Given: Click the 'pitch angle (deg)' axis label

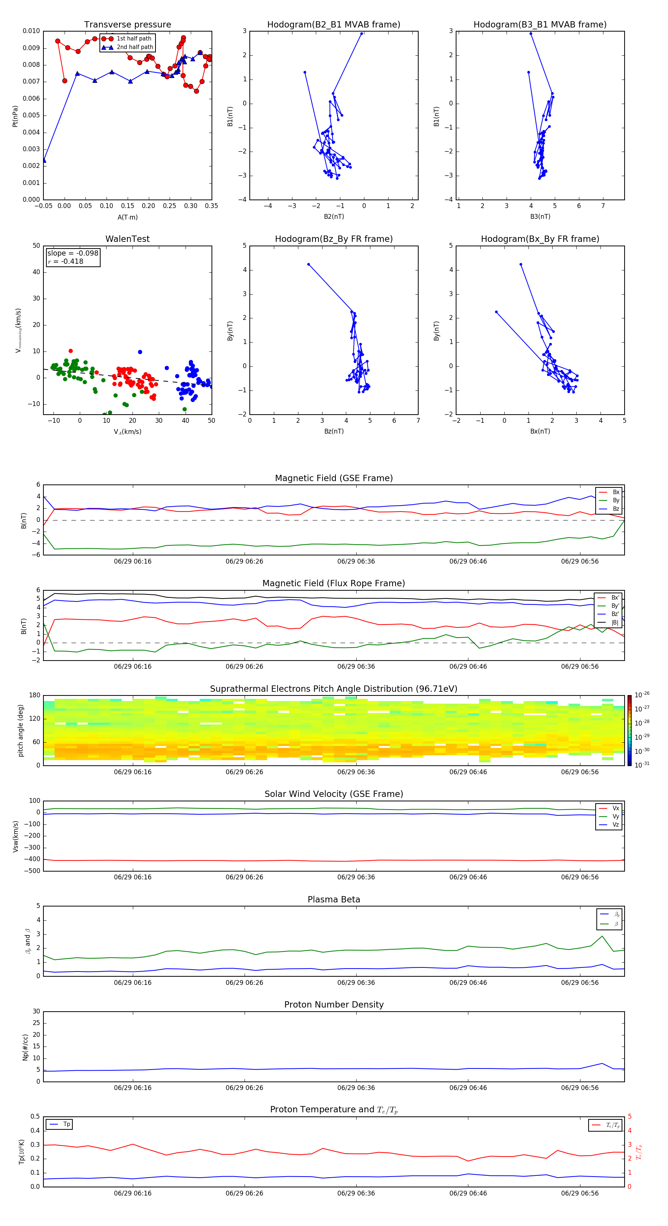Looking at the screenshot, I should click(x=20, y=730).
